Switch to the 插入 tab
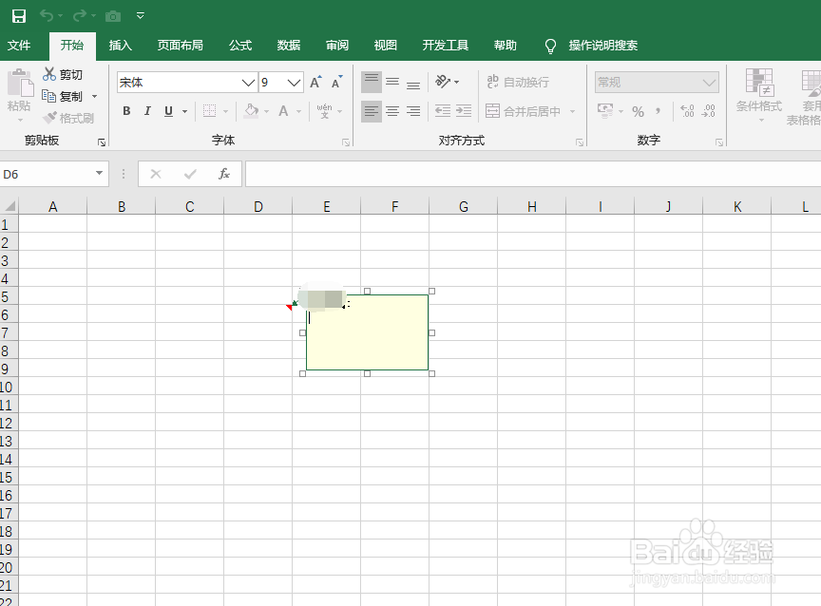Image resolution: width=821 pixels, height=606 pixels. 120,46
